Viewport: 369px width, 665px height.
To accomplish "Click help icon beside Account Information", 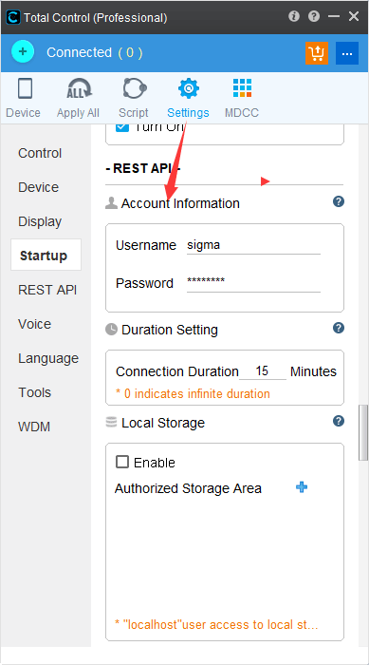I will pyautogui.click(x=338, y=201).
